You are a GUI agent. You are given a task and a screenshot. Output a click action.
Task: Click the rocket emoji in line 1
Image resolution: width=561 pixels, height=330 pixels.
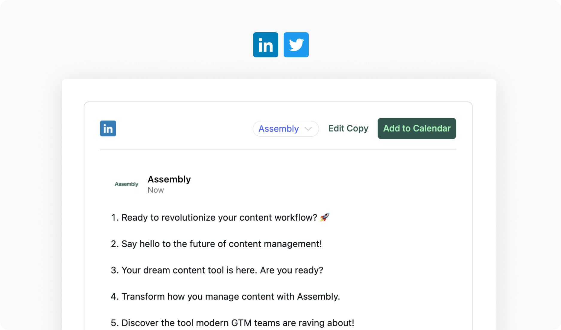click(x=325, y=217)
